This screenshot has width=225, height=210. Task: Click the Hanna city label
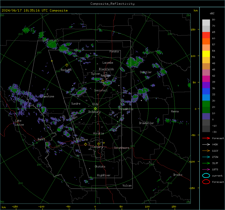(175, 111)
